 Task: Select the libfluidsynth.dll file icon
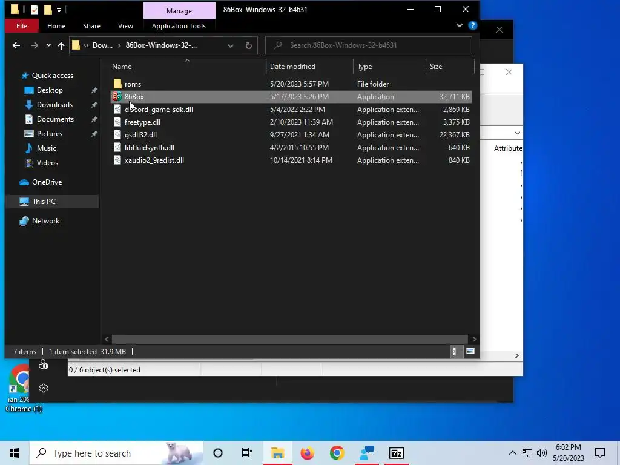117,148
